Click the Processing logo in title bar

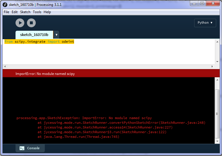5,5
